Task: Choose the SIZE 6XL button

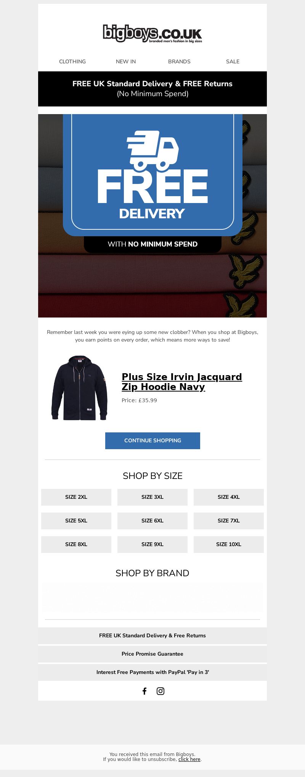Action: tap(152, 521)
